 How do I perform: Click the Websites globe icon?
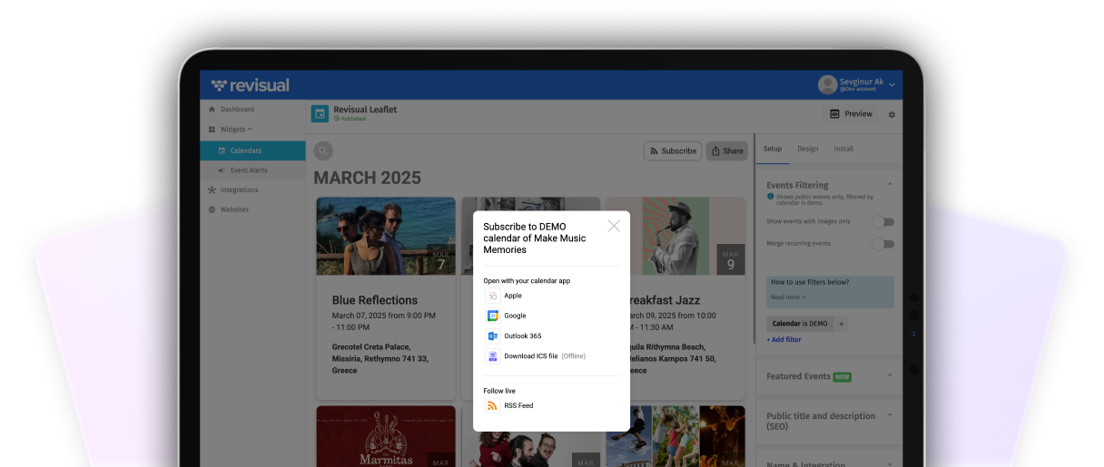point(212,209)
